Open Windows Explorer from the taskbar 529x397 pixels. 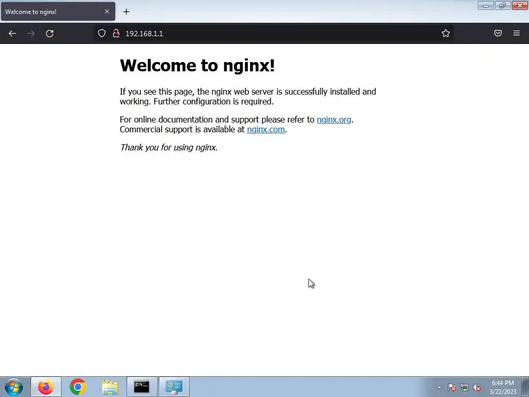coord(110,387)
